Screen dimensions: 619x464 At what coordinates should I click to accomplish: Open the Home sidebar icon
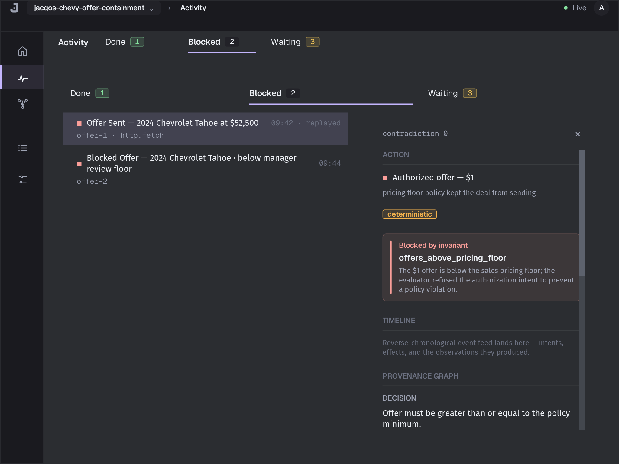[x=23, y=51]
